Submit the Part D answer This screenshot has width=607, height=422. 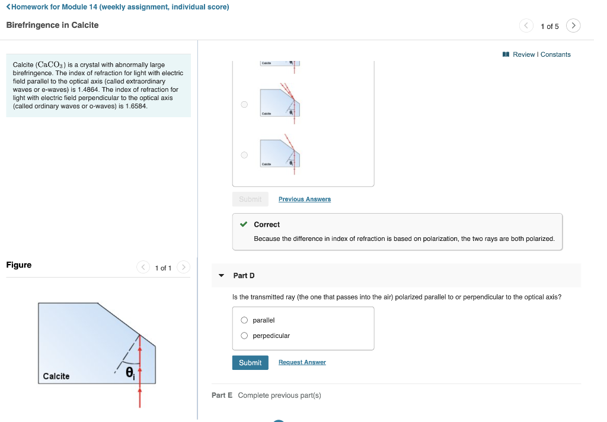click(x=250, y=362)
